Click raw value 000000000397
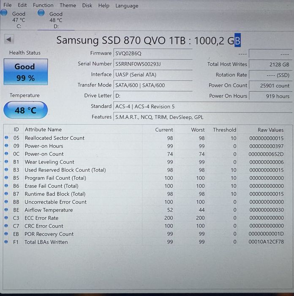The width and height of the screenshot is (294, 296). [x=267, y=146]
